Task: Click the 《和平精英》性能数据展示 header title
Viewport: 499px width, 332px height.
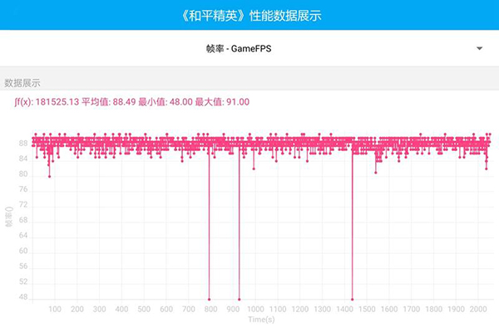Action: [249, 16]
